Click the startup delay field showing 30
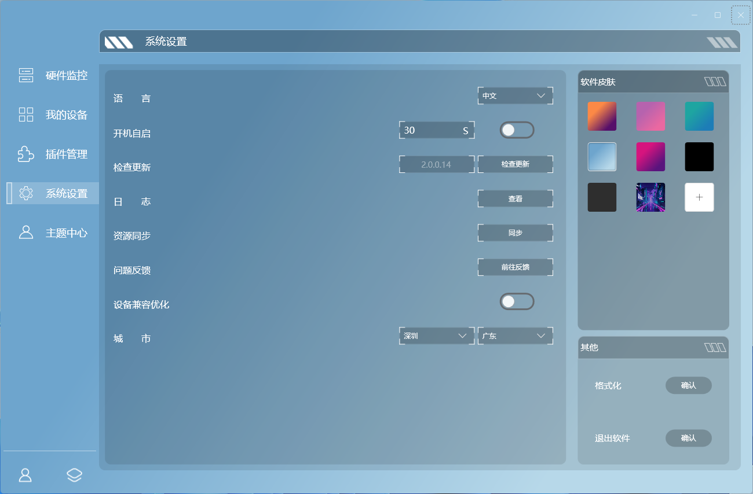The height and width of the screenshot is (494, 753). pos(437,130)
